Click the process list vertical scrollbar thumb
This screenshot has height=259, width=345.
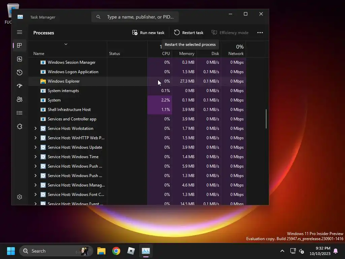(266, 119)
